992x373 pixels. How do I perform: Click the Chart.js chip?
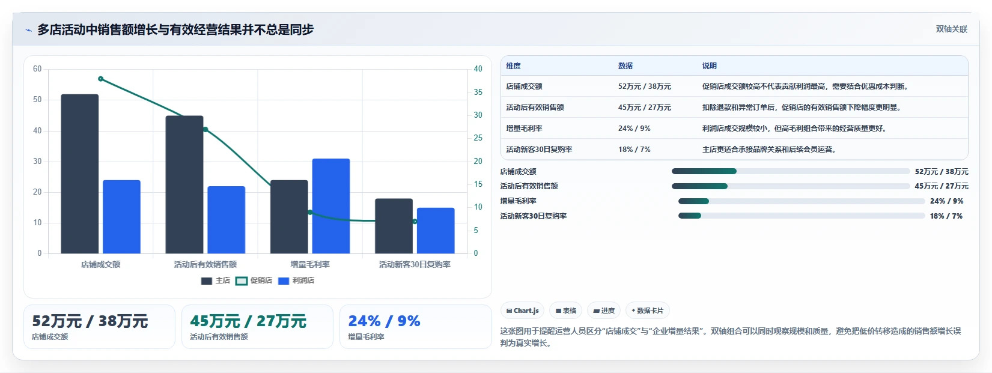click(522, 311)
